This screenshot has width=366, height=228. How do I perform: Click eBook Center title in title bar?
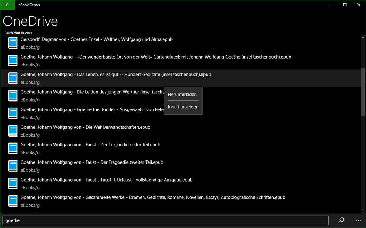(29, 5)
